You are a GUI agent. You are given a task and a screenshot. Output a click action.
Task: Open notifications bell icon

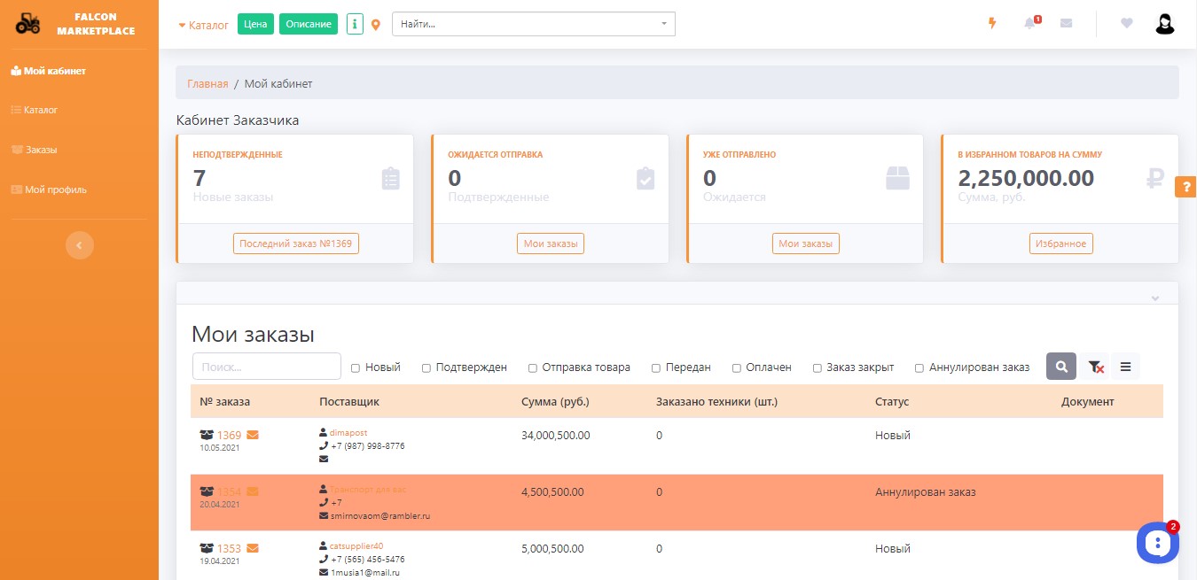point(1029,24)
